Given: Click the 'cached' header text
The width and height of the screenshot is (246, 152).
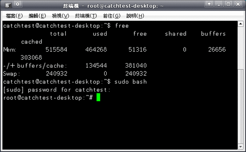Looking at the screenshot, I should [32, 42].
